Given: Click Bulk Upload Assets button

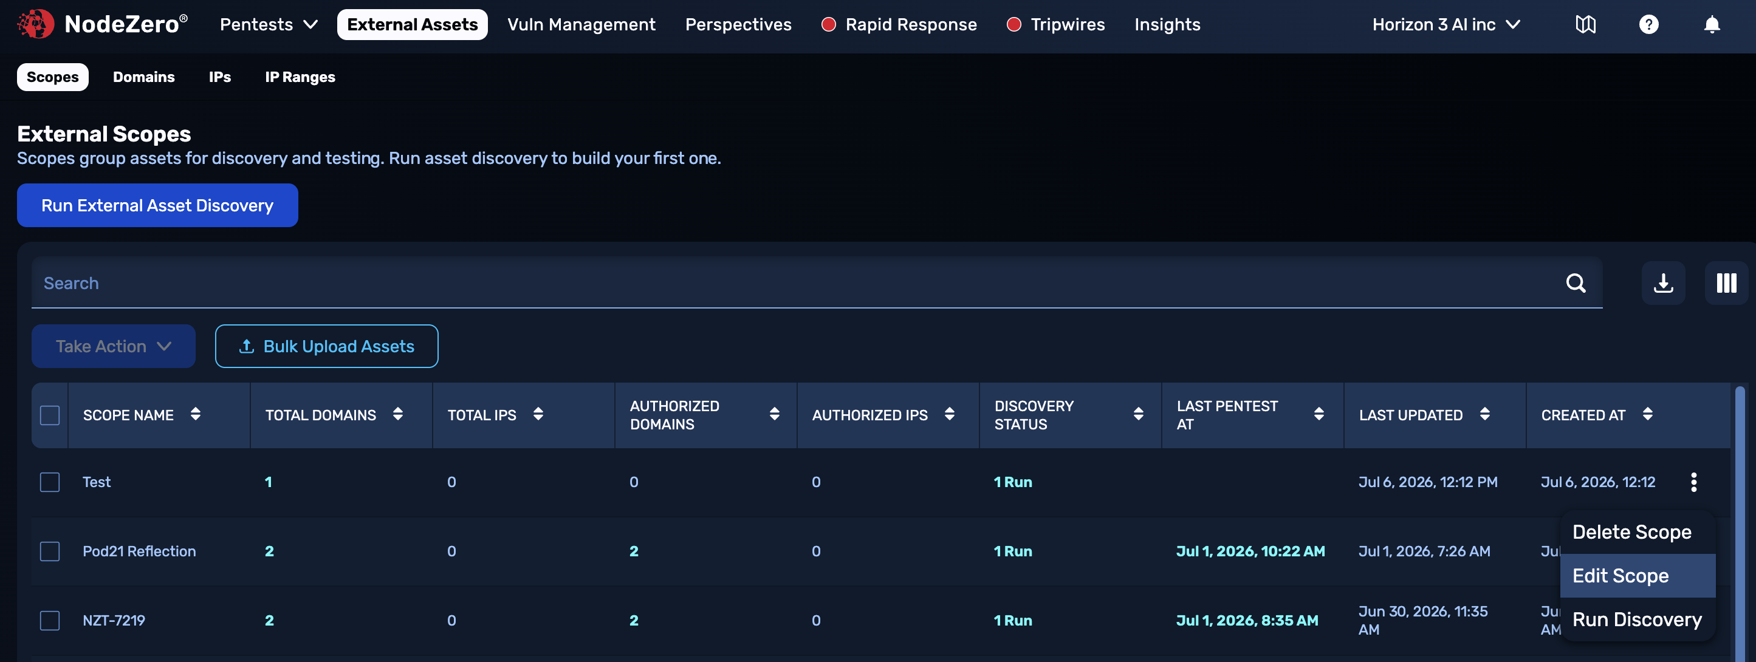Looking at the screenshot, I should pos(326,346).
